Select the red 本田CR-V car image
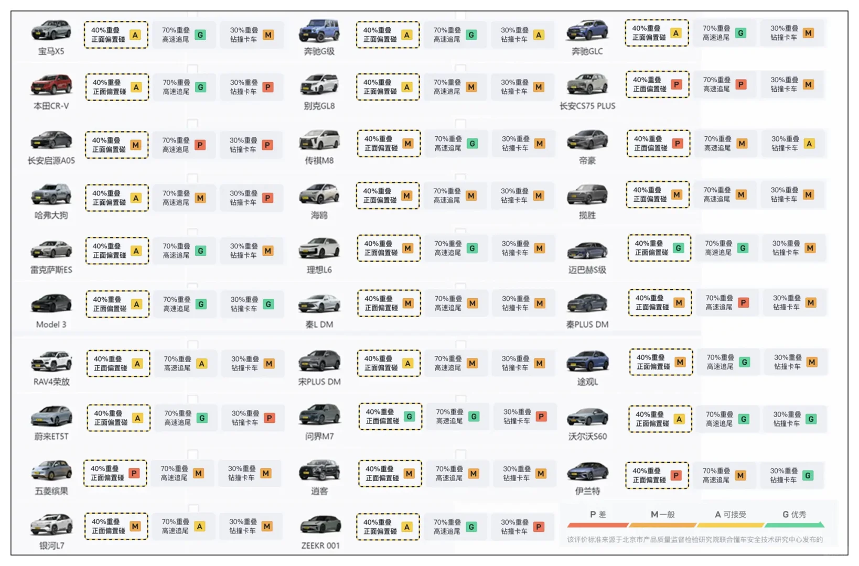The height and width of the screenshot is (566, 859). click(51, 85)
